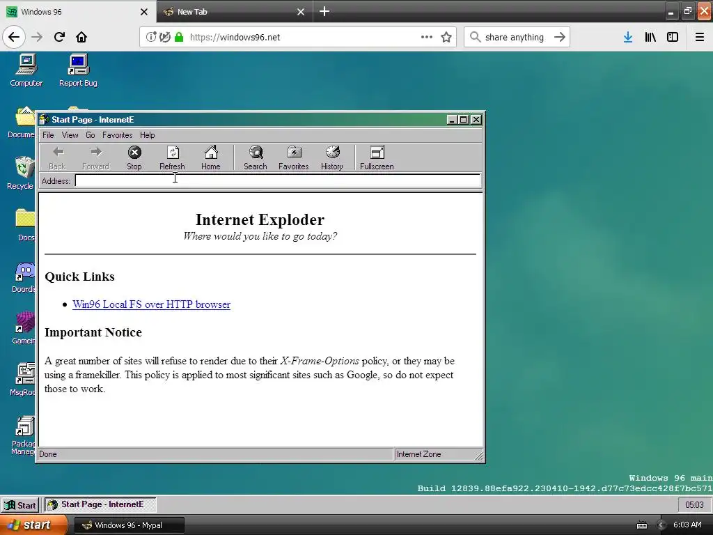The height and width of the screenshot is (535, 713).
Task: Switch InternetE to Fullscreen
Action: (377, 158)
